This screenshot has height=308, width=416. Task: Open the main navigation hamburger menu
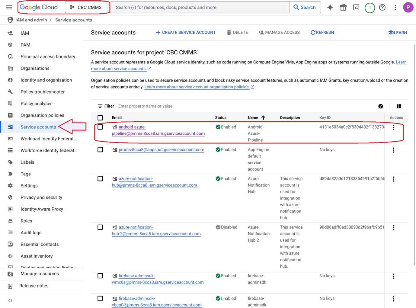9,7
